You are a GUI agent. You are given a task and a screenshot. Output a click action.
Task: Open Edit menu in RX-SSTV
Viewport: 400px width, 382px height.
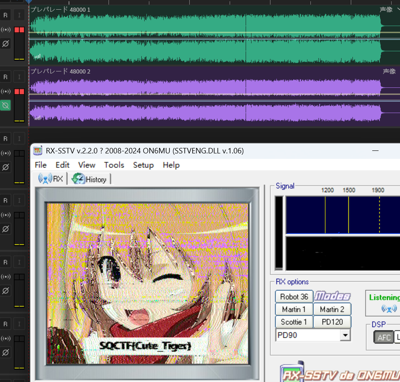63,165
